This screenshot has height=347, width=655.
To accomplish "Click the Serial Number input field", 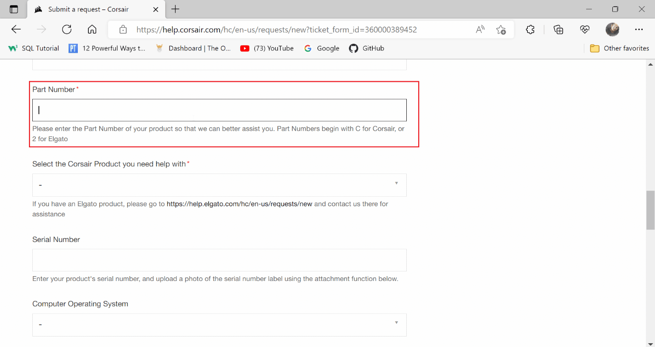I will [x=219, y=260].
